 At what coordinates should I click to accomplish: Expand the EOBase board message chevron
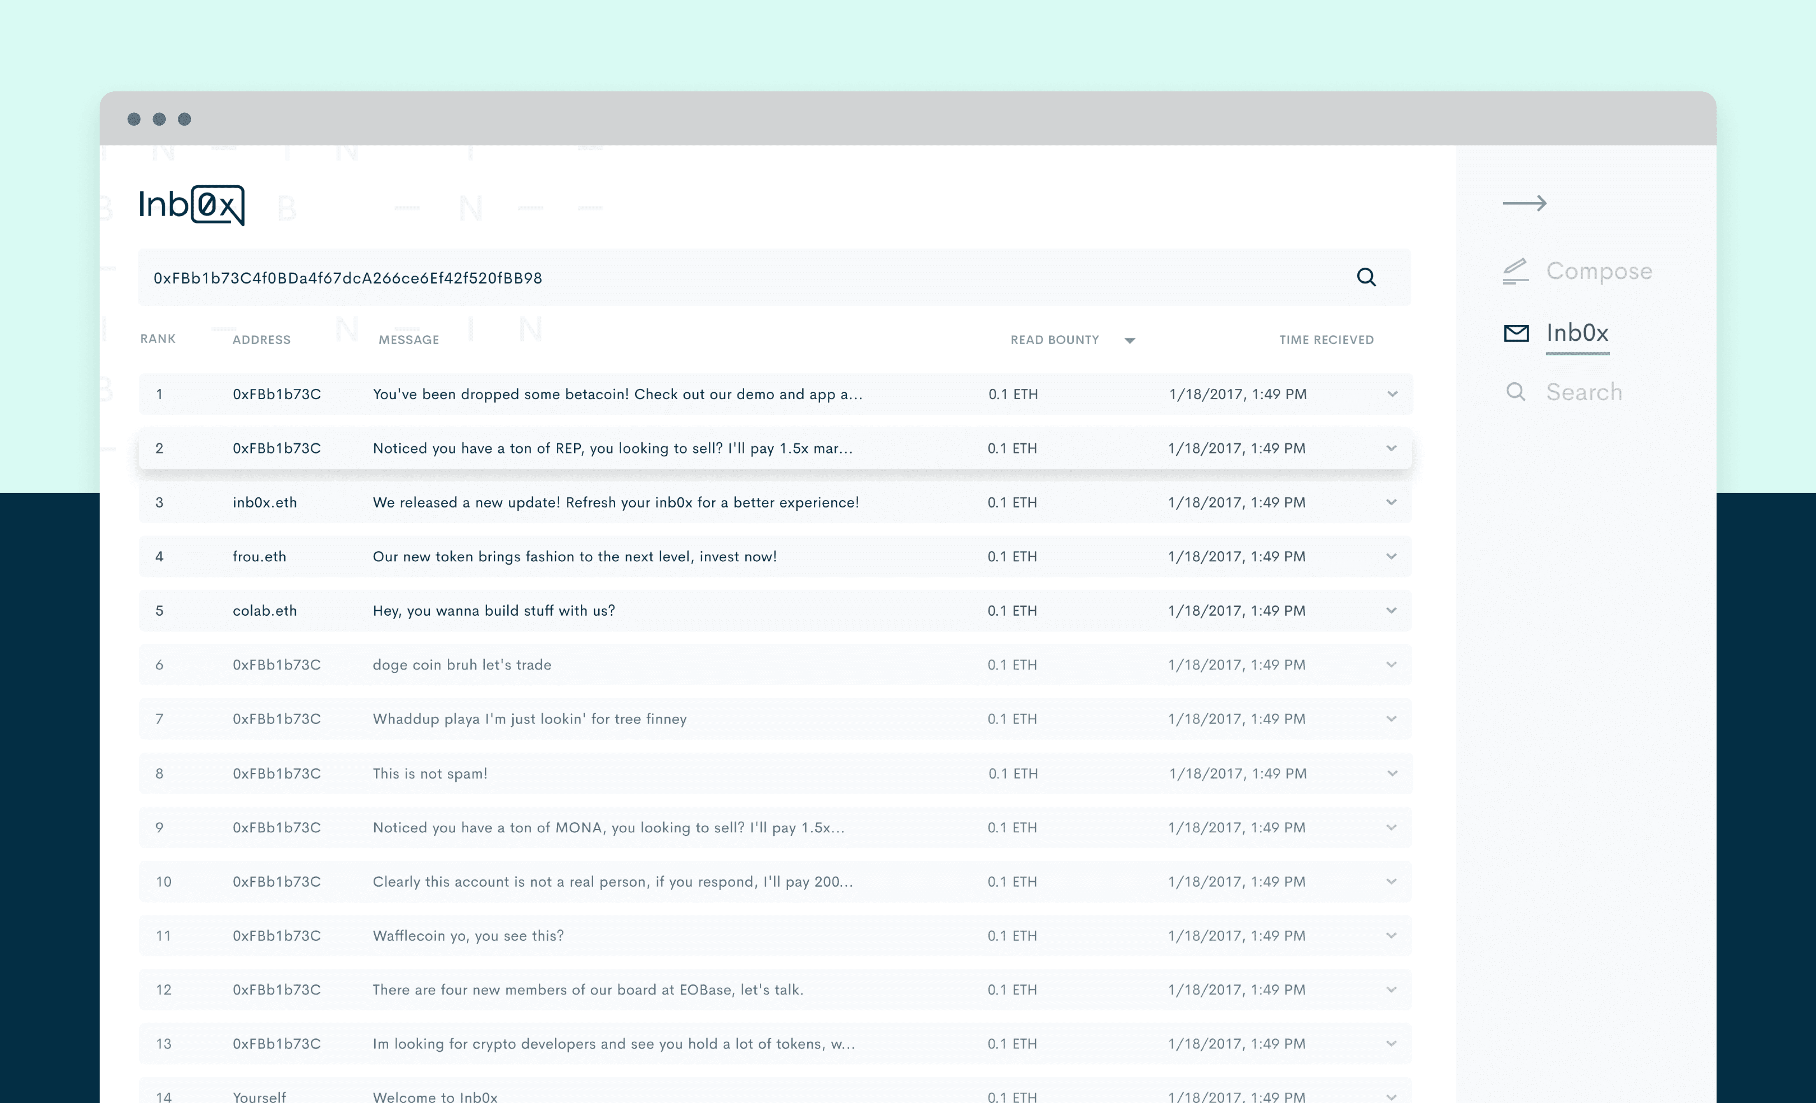click(x=1391, y=989)
